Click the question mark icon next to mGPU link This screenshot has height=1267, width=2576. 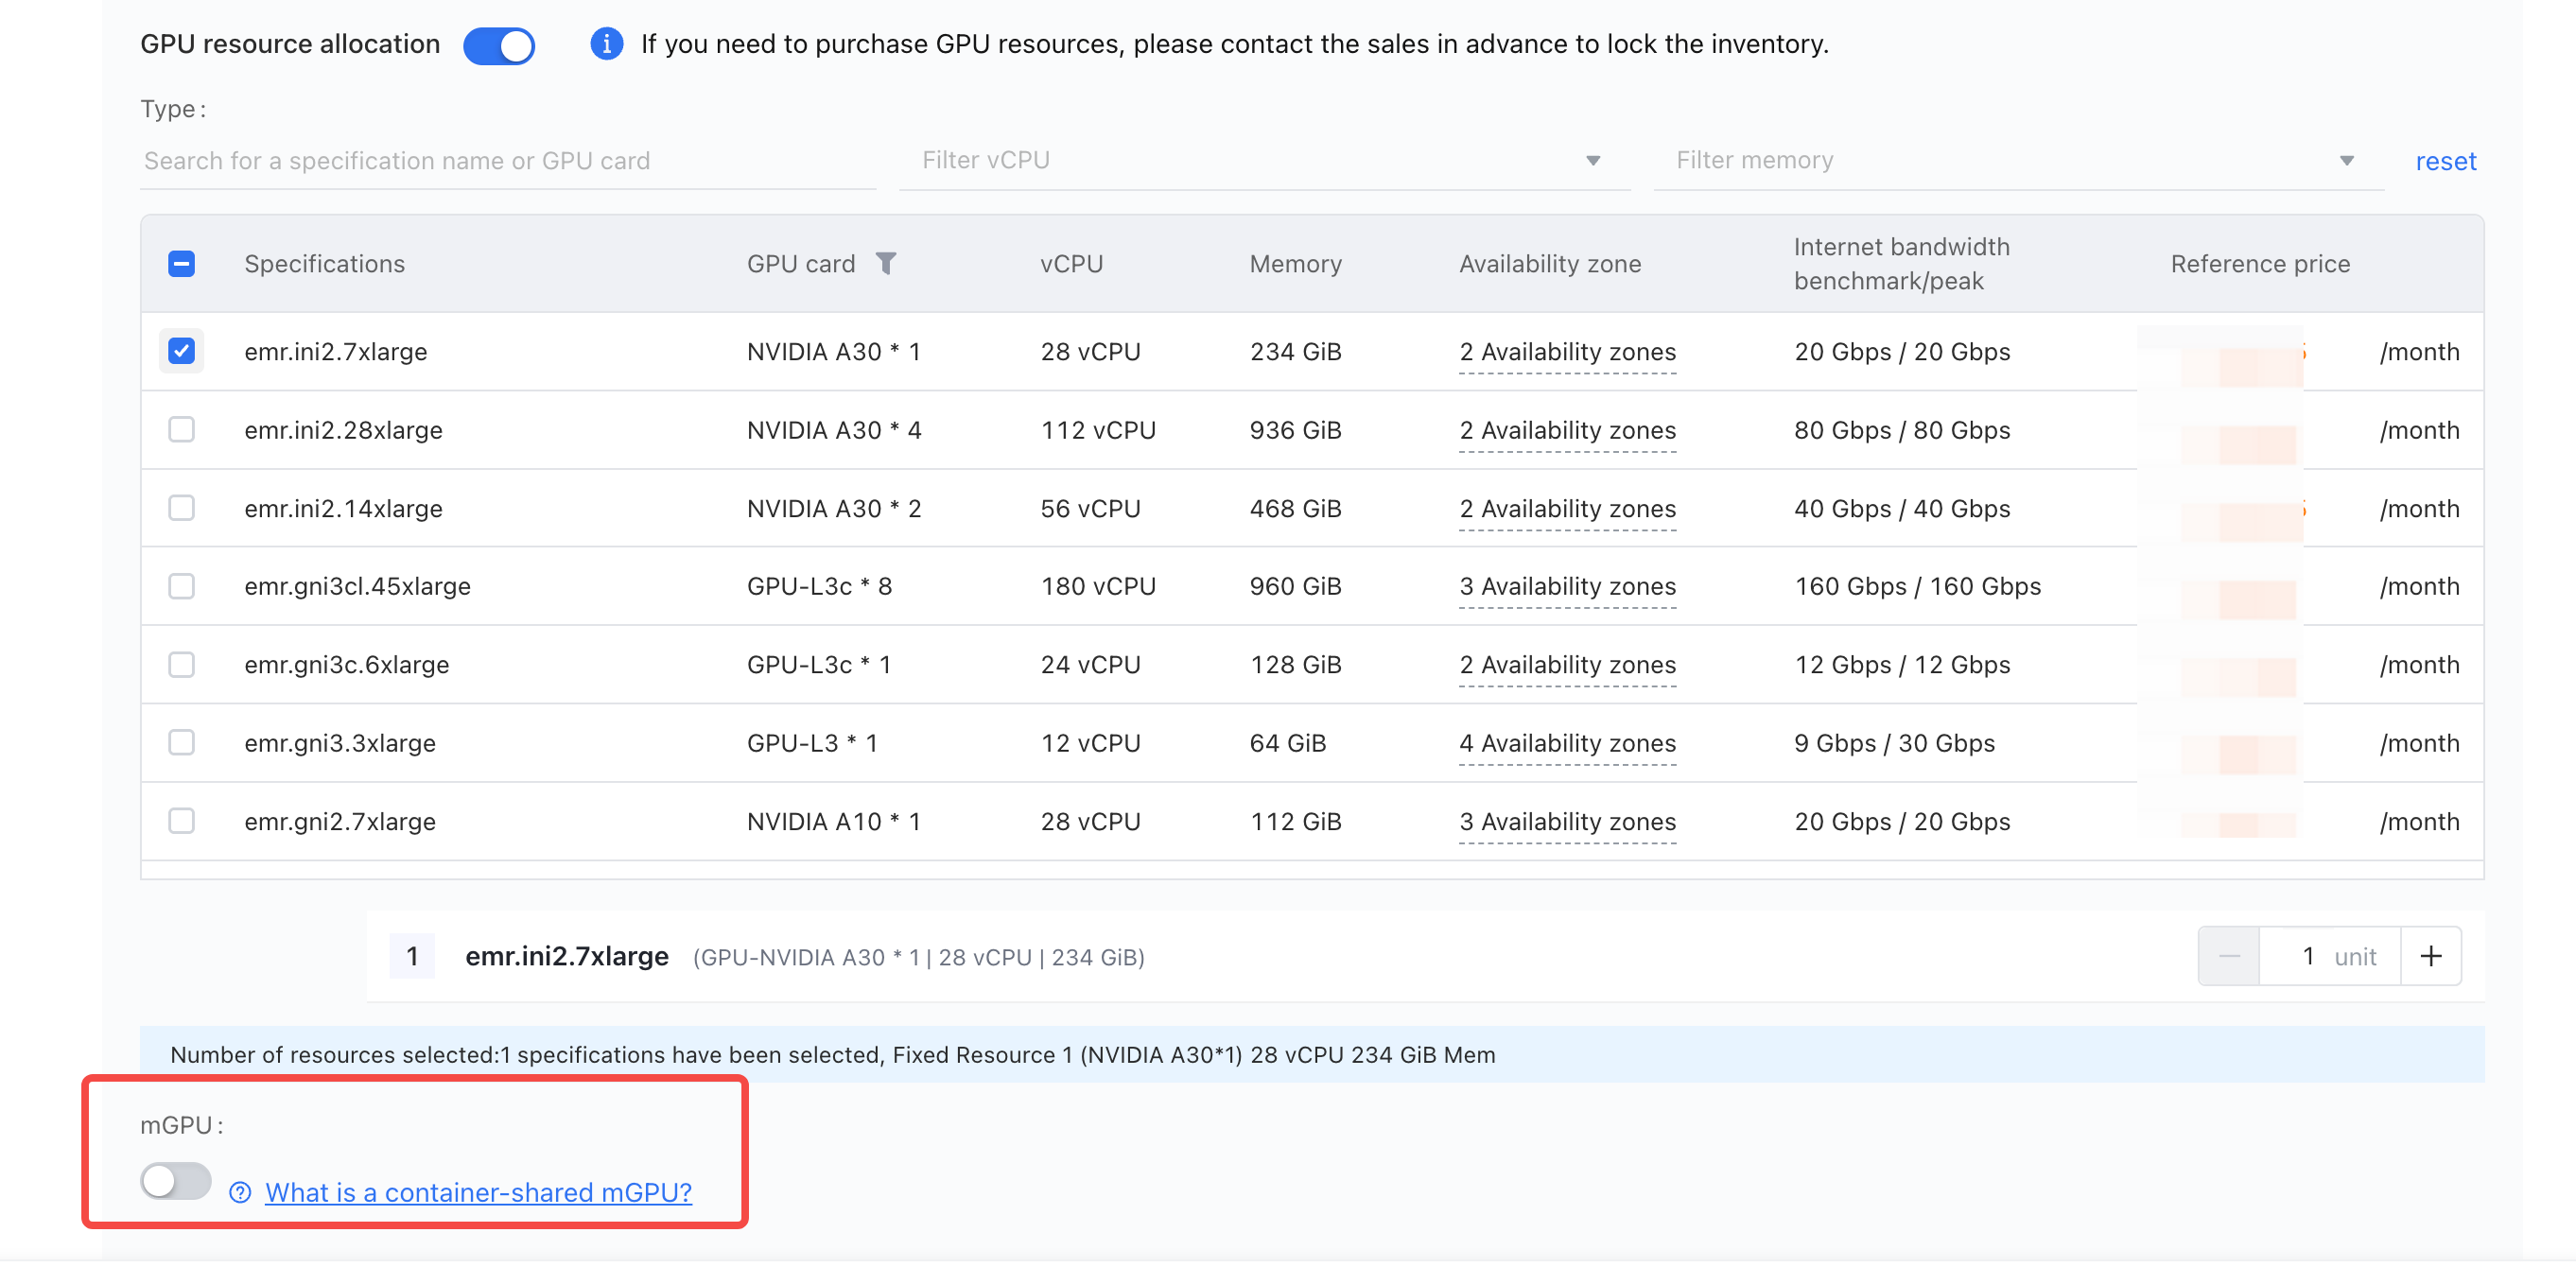(240, 1192)
